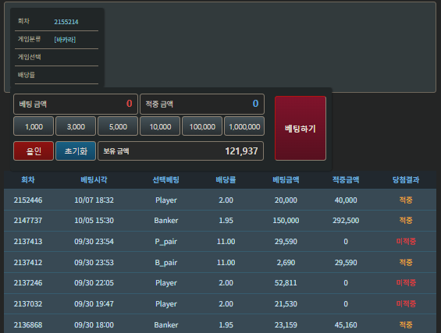Add 3,000 to the bet amount
The height and width of the screenshot is (333, 441).
click(x=76, y=126)
